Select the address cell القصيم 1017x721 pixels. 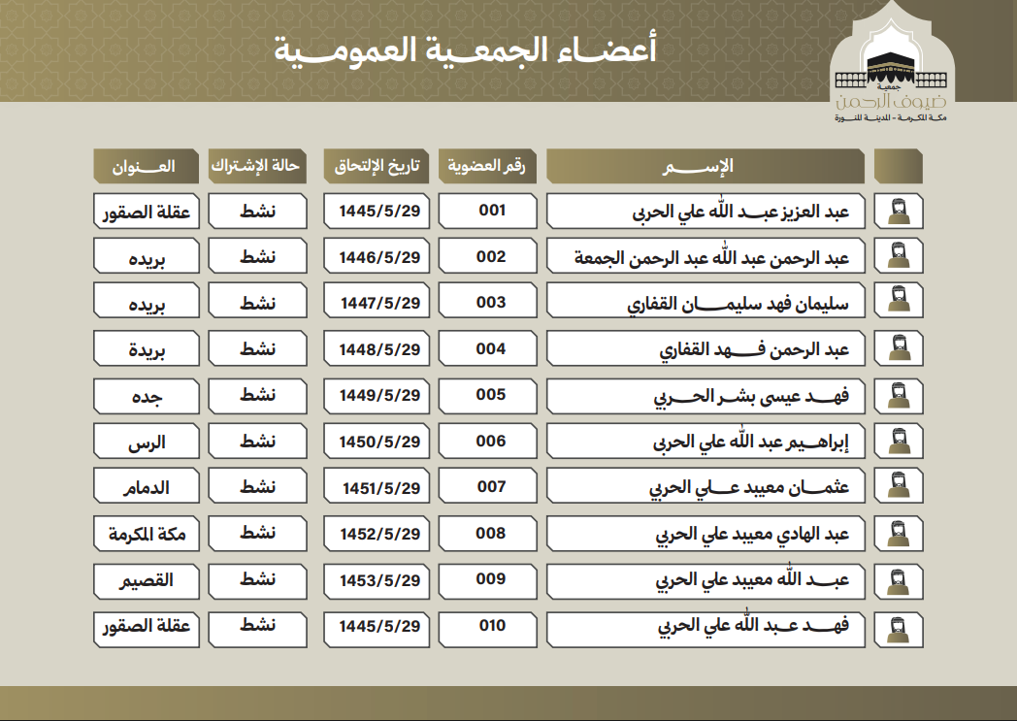coord(148,579)
